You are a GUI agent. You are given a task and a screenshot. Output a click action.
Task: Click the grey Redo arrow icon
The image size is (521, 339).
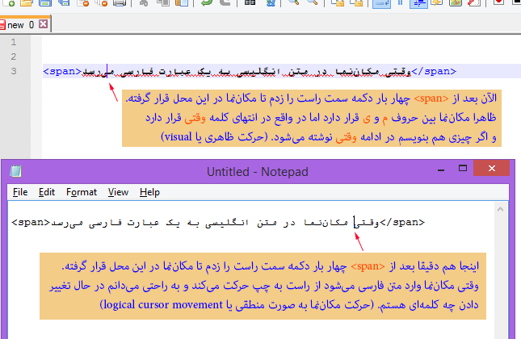pos(225,2)
